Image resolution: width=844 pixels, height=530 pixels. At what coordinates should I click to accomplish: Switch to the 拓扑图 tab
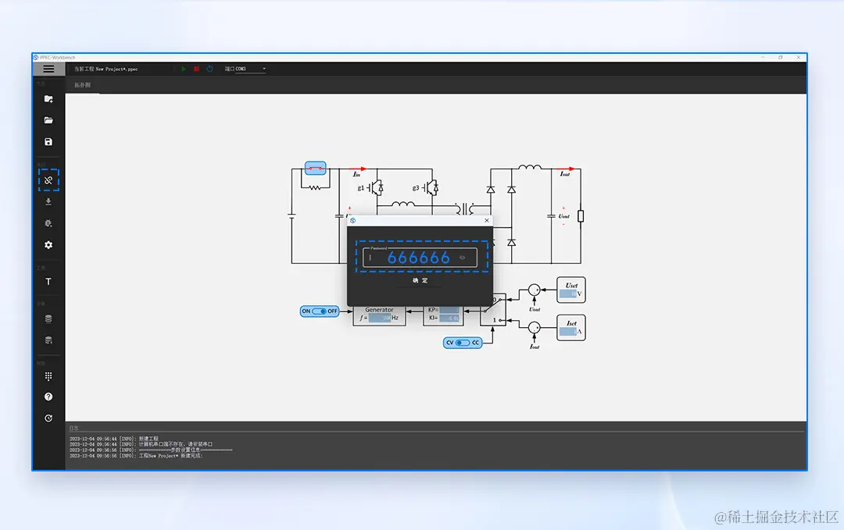82,85
